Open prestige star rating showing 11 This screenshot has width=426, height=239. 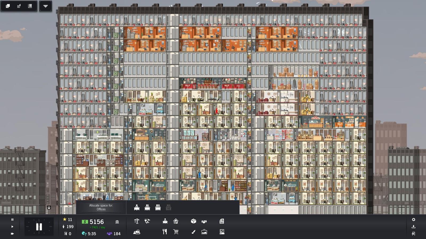[x=67, y=220]
